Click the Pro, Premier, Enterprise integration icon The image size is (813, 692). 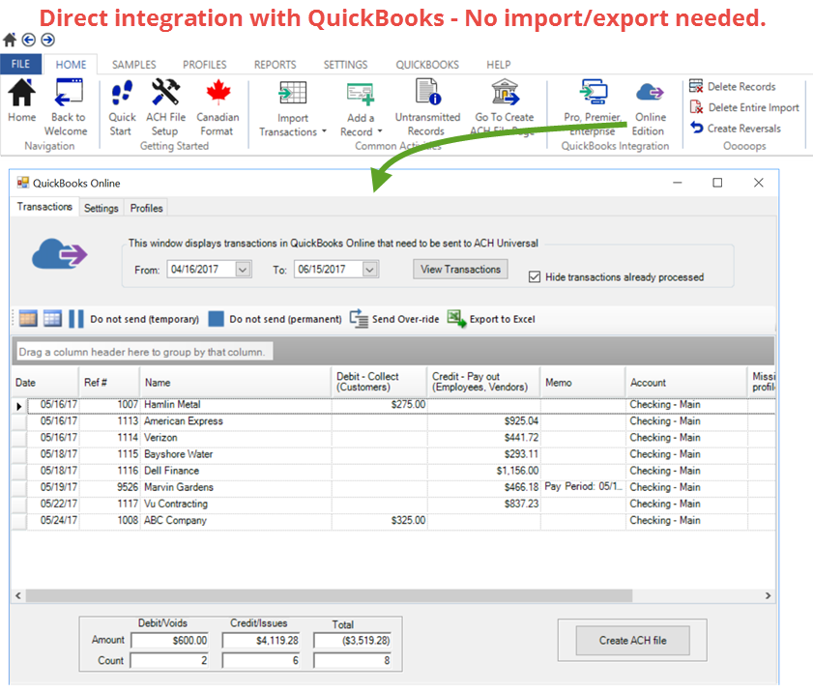[x=592, y=94]
